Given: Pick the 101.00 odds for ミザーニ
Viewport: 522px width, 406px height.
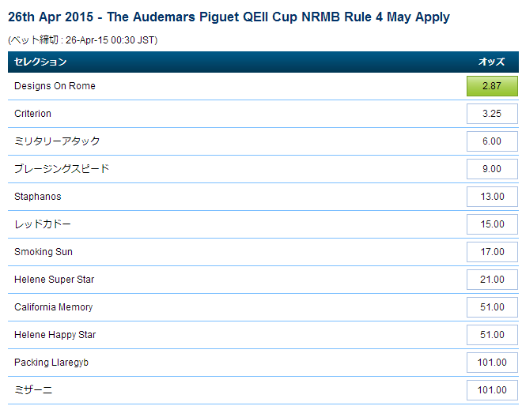Looking at the screenshot, I should pos(492,390).
